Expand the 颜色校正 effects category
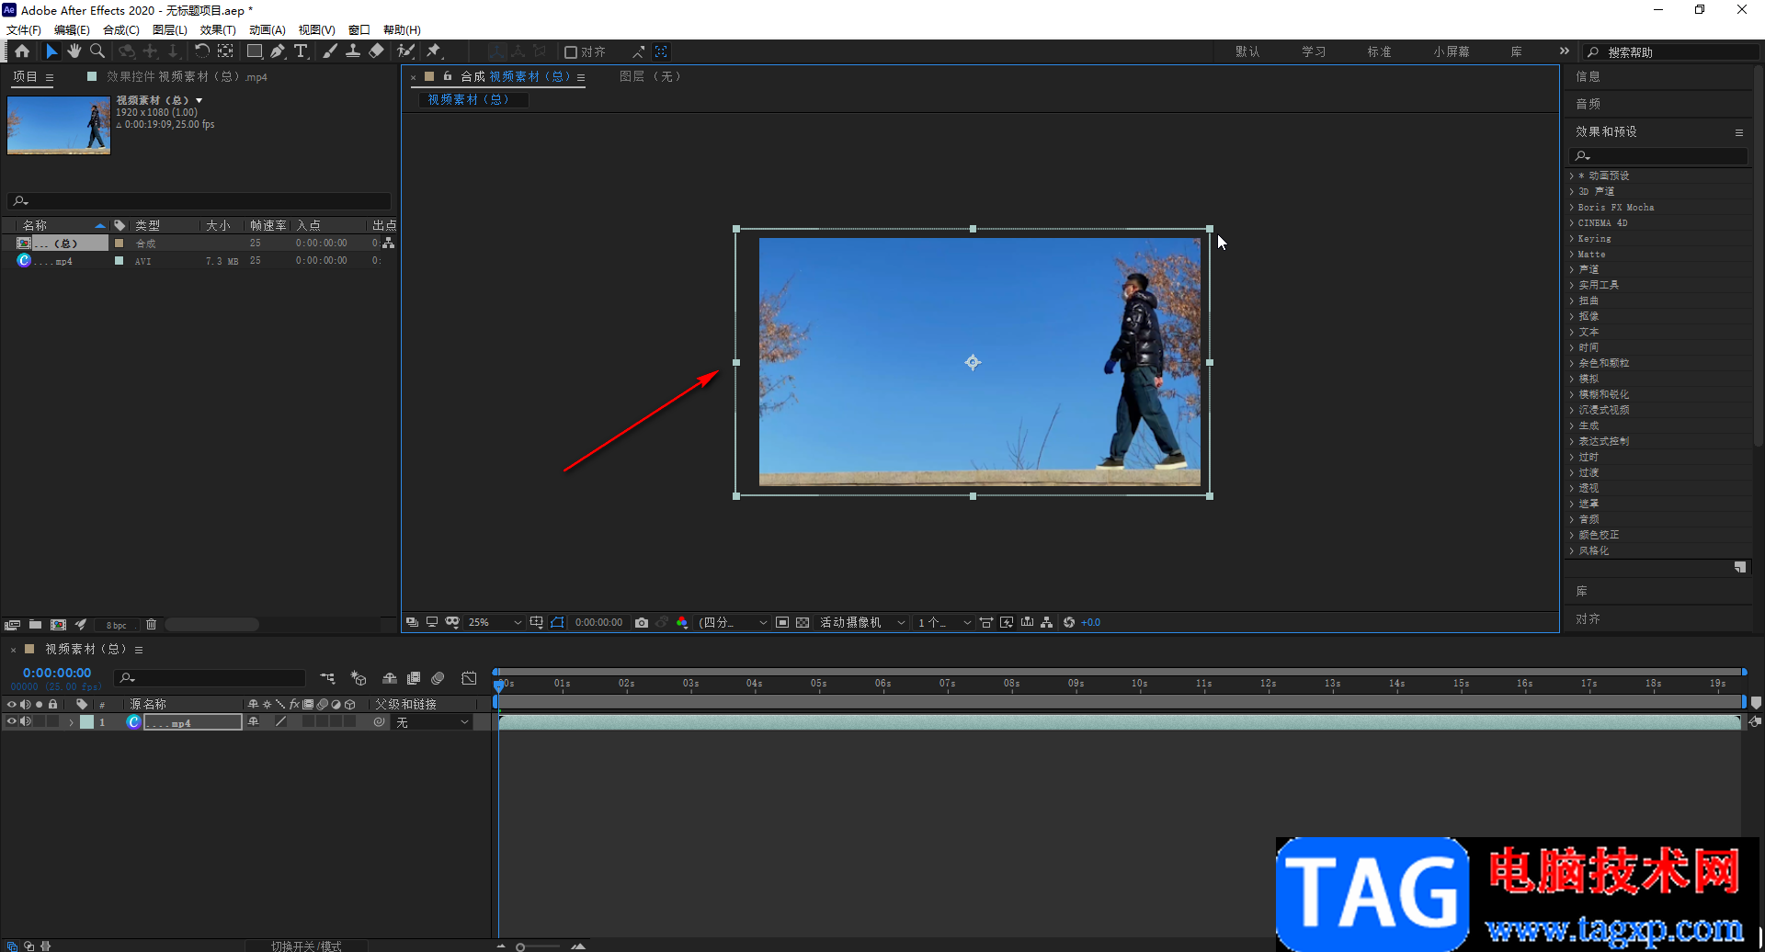This screenshot has width=1765, height=952. pos(1571,535)
